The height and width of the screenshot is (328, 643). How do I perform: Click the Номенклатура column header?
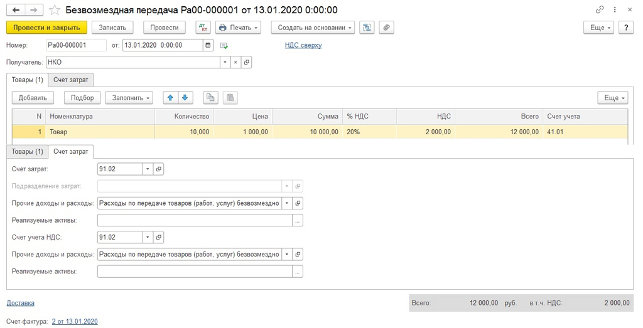click(x=100, y=116)
